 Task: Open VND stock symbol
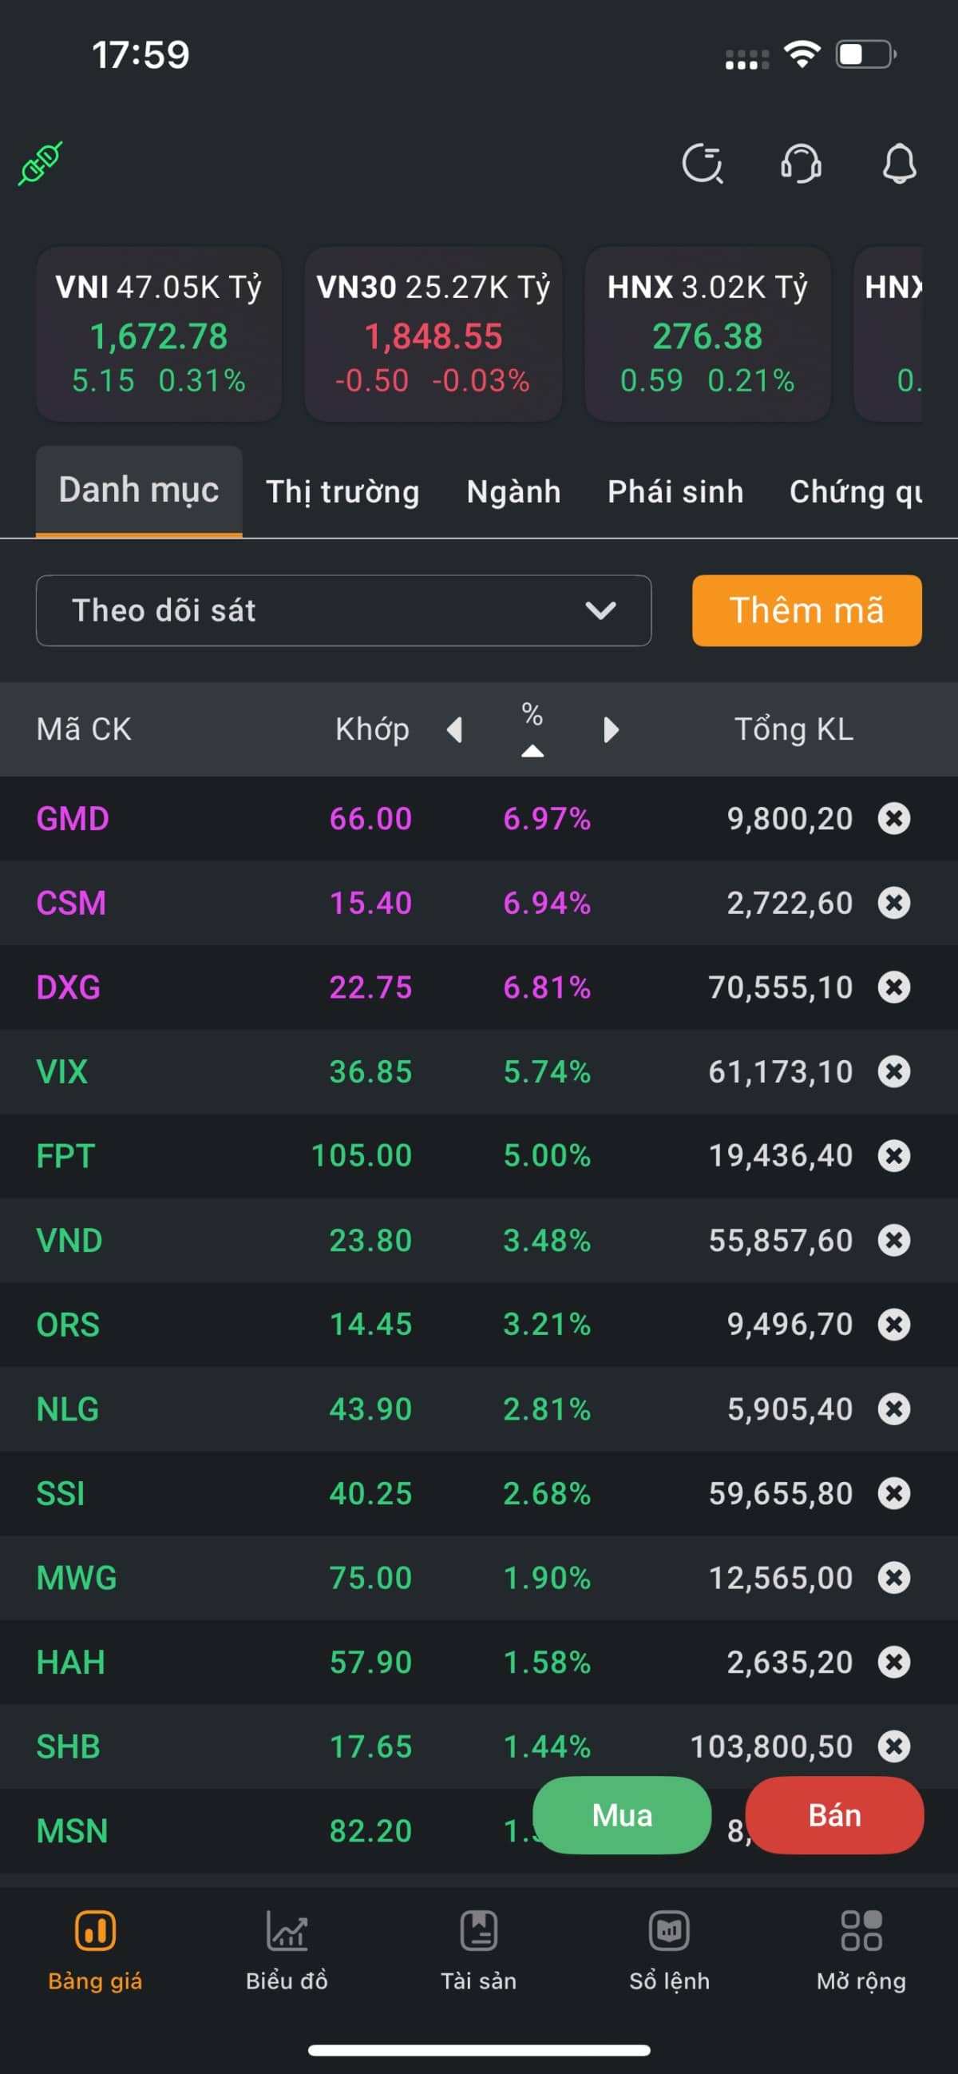(69, 1241)
